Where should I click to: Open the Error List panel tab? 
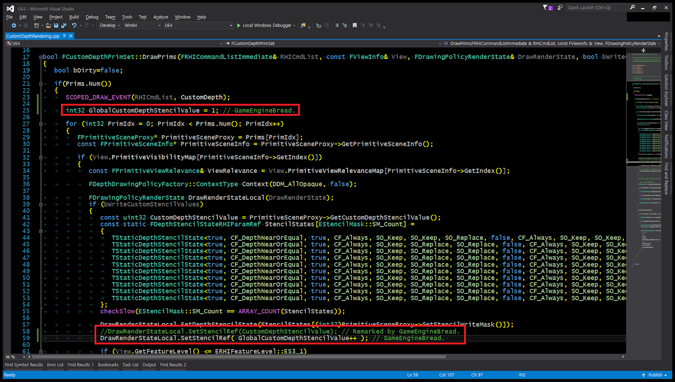55,365
